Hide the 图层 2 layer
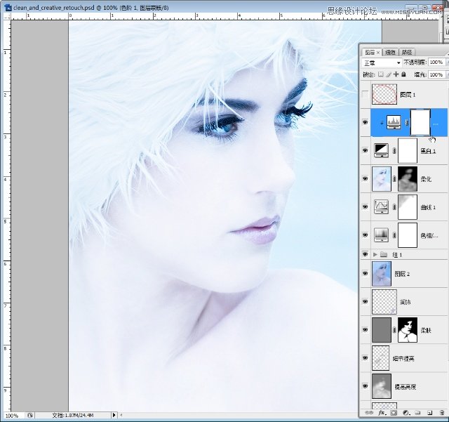 [365, 274]
